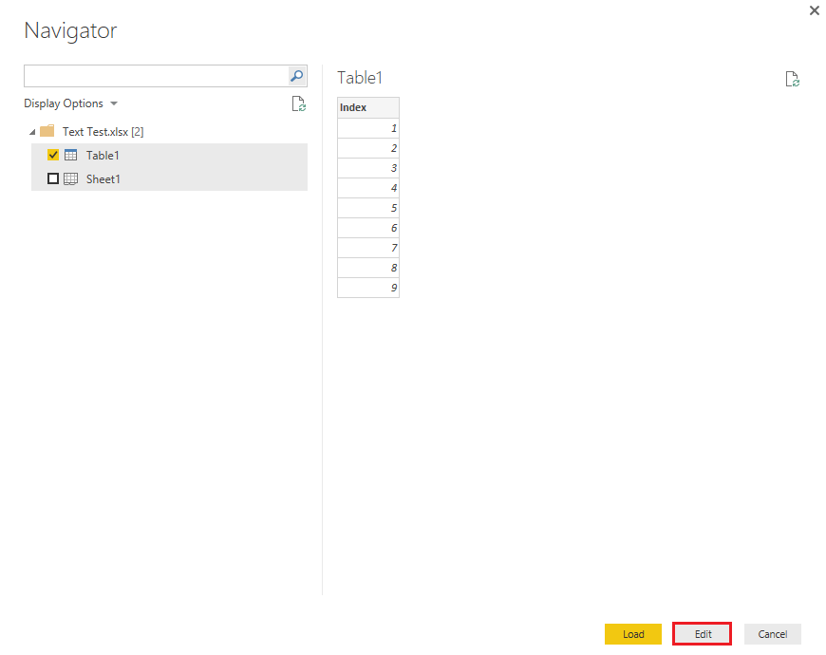Image resolution: width=826 pixels, height=655 pixels.
Task: Click the preview cell with value 2
Action: [x=368, y=148]
